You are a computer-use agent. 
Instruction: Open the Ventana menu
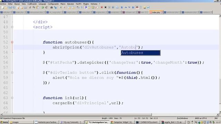[x=94, y=4]
